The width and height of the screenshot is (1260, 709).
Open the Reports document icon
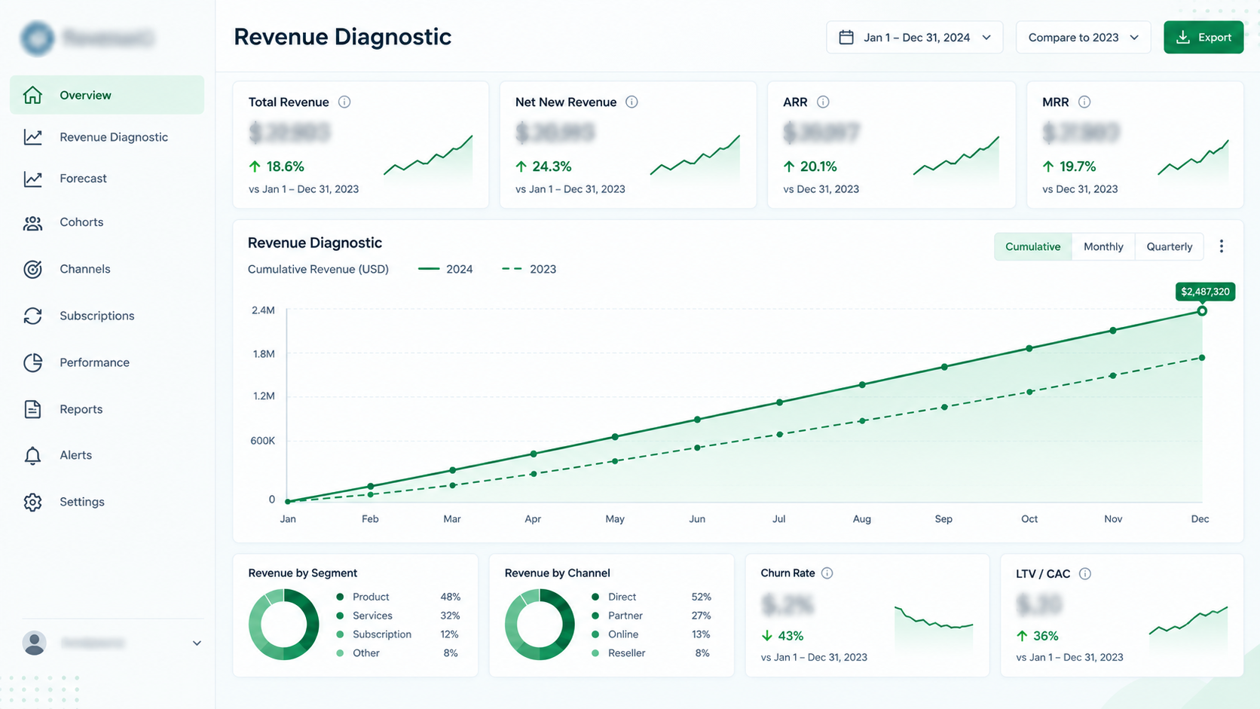coord(32,409)
